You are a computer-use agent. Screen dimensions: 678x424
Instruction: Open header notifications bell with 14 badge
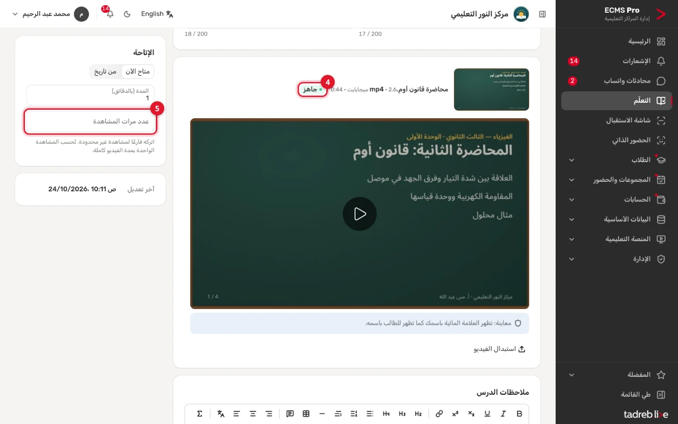(x=110, y=14)
